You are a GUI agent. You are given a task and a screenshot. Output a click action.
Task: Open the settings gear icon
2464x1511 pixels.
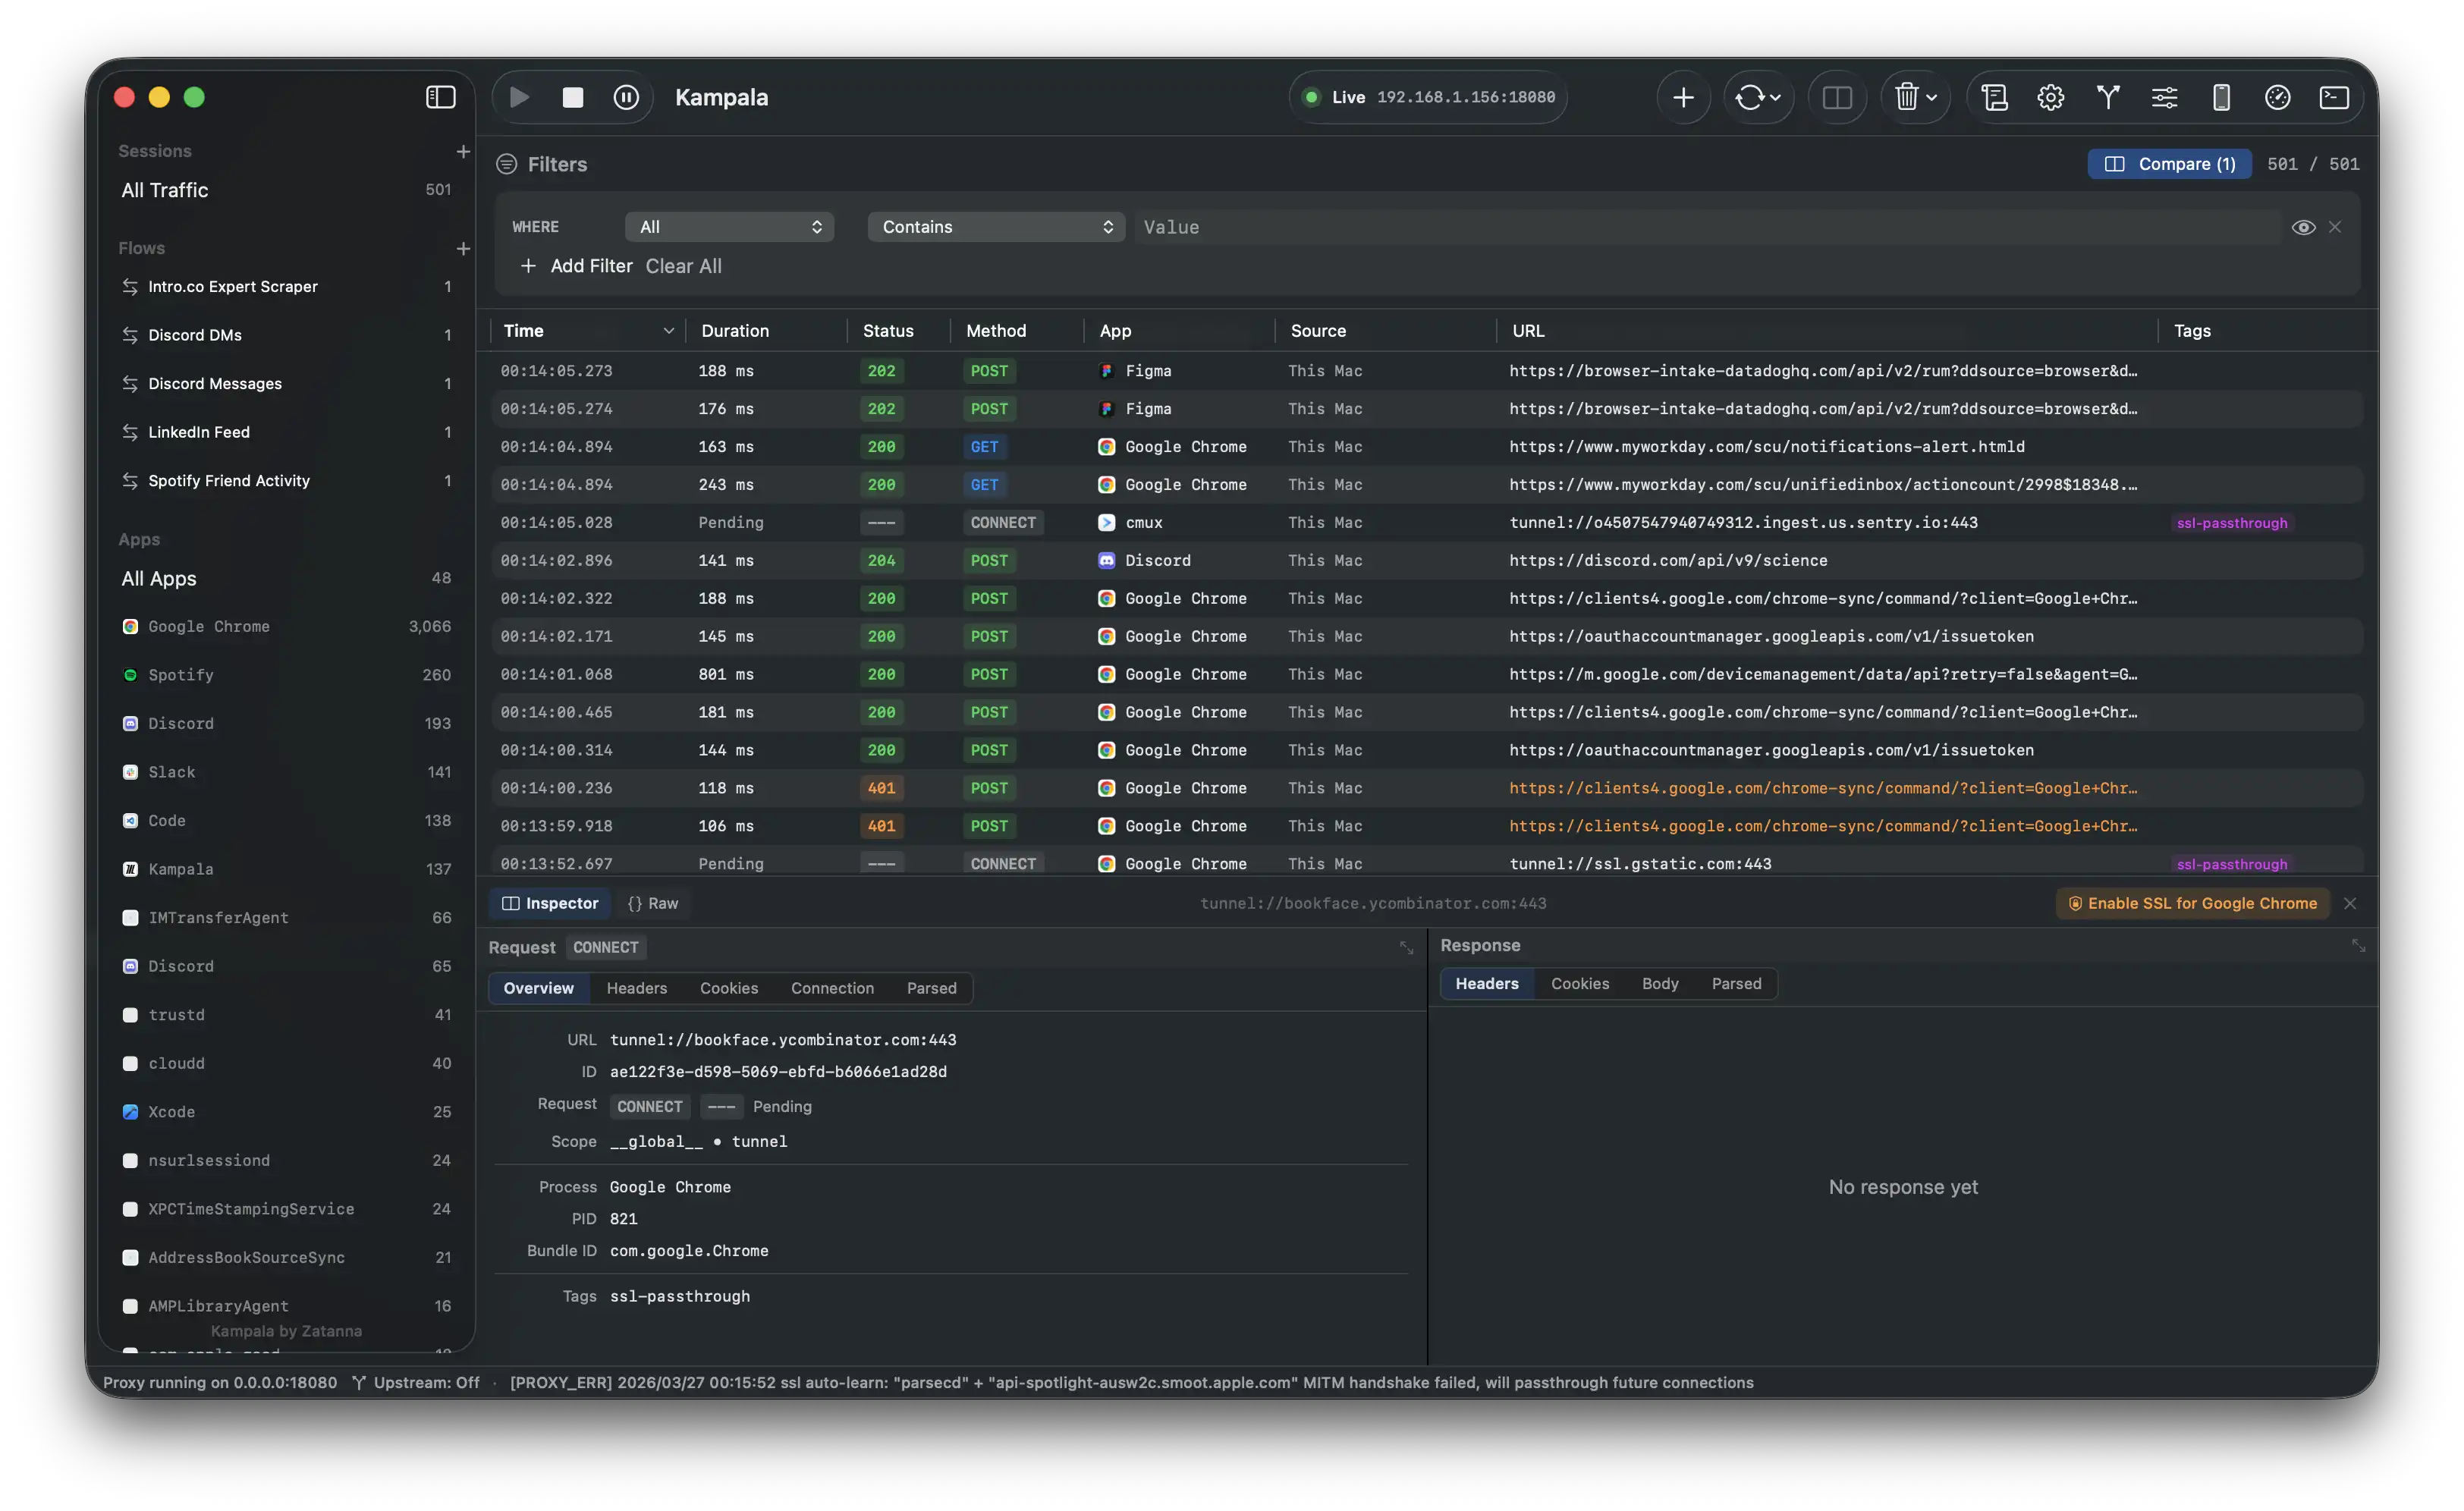[x=2050, y=97]
